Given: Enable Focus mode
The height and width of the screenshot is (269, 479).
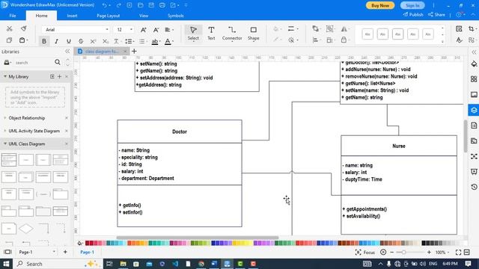Looking at the screenshot, I should click(365, 253).
